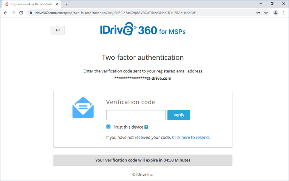Select the idrive360.com browser tab
This screenshot has height=181, width=289.
32,4
